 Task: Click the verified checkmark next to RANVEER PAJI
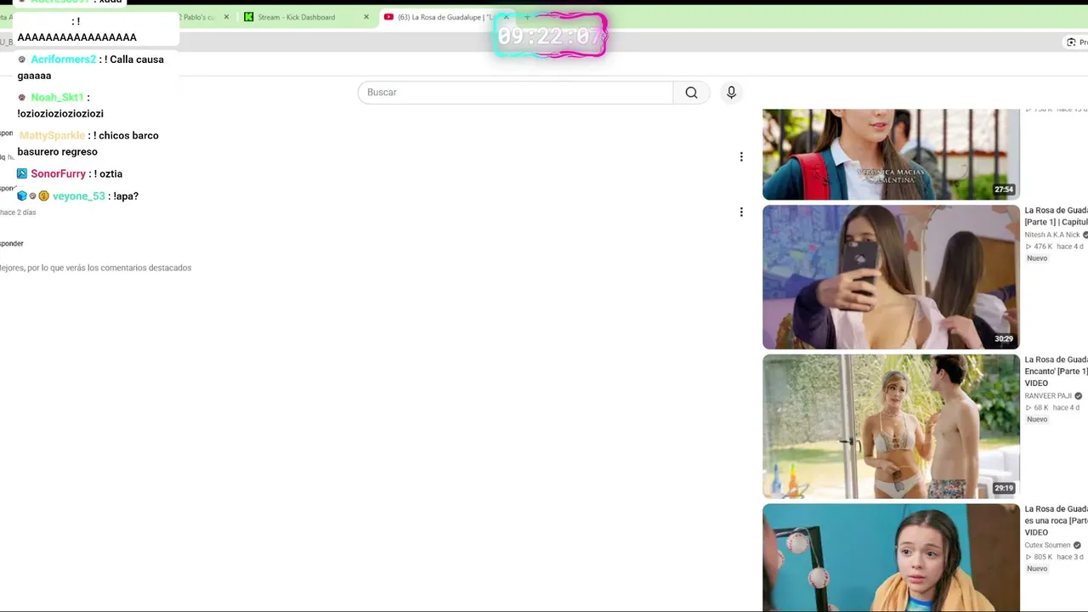click(x=1078, y=396)
